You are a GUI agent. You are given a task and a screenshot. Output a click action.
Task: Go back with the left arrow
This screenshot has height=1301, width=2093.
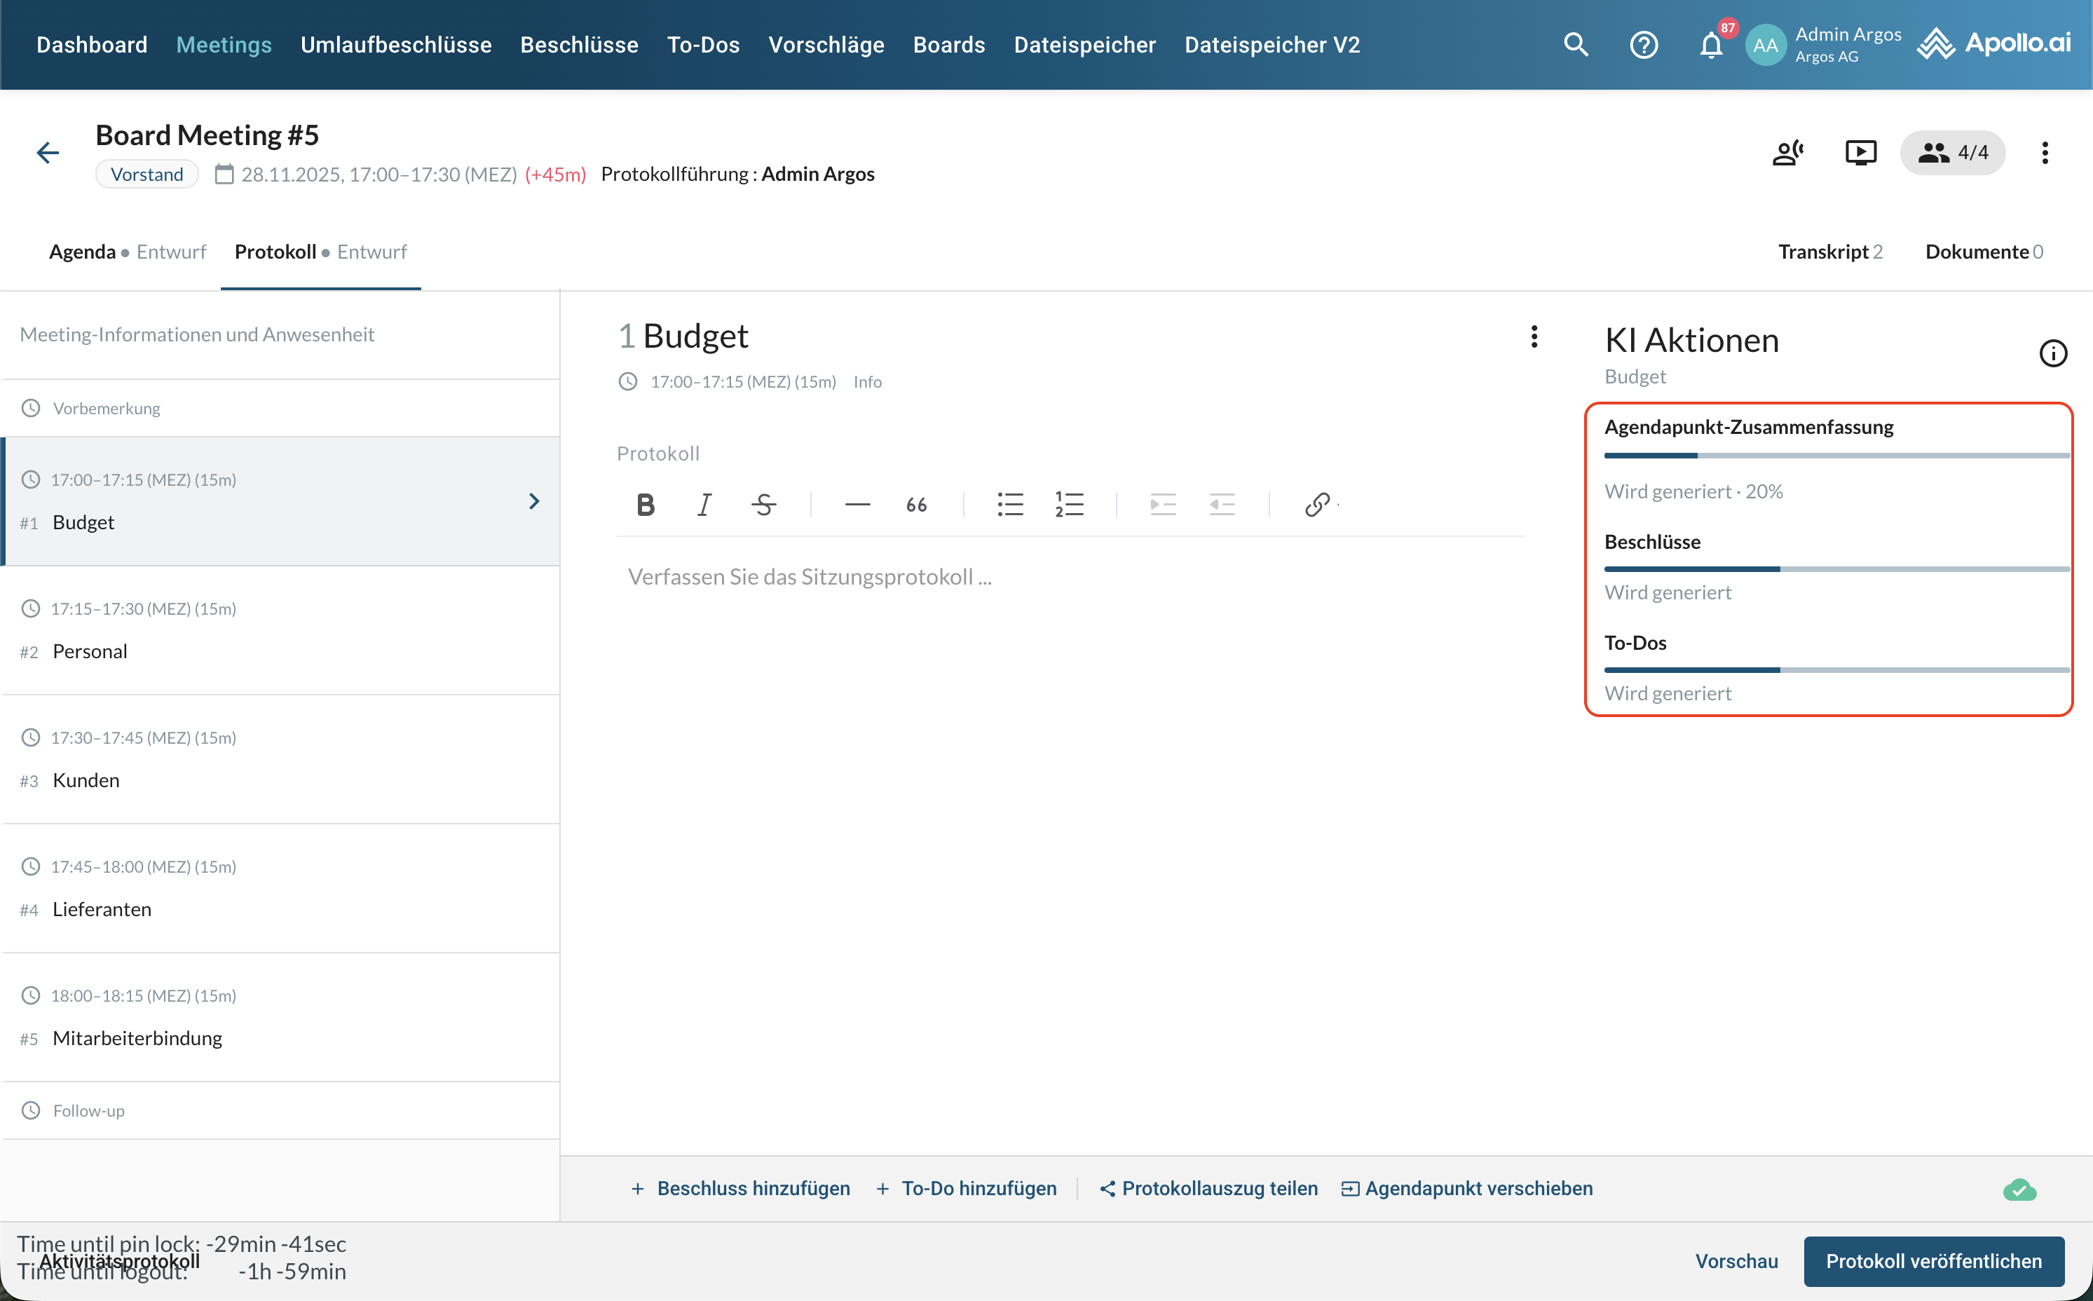click(x=48, y=153)
